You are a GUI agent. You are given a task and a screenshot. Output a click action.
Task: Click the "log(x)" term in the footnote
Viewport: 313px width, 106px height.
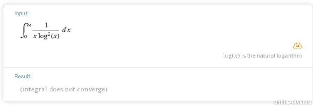[x=231, y=56]
